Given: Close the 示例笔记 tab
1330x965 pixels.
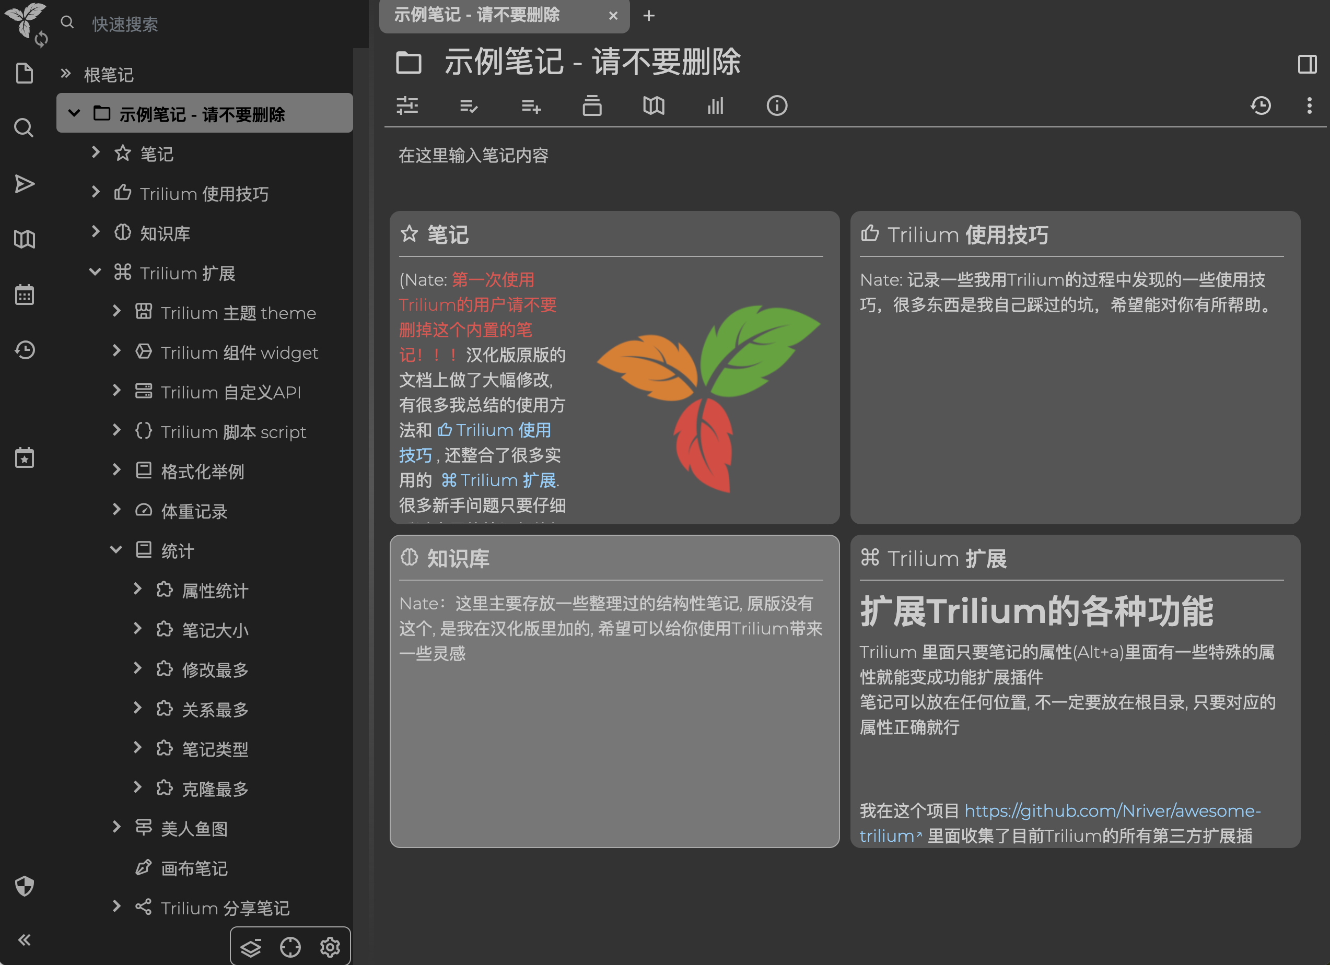Looking at the screenshot, I should coord(613,16).
